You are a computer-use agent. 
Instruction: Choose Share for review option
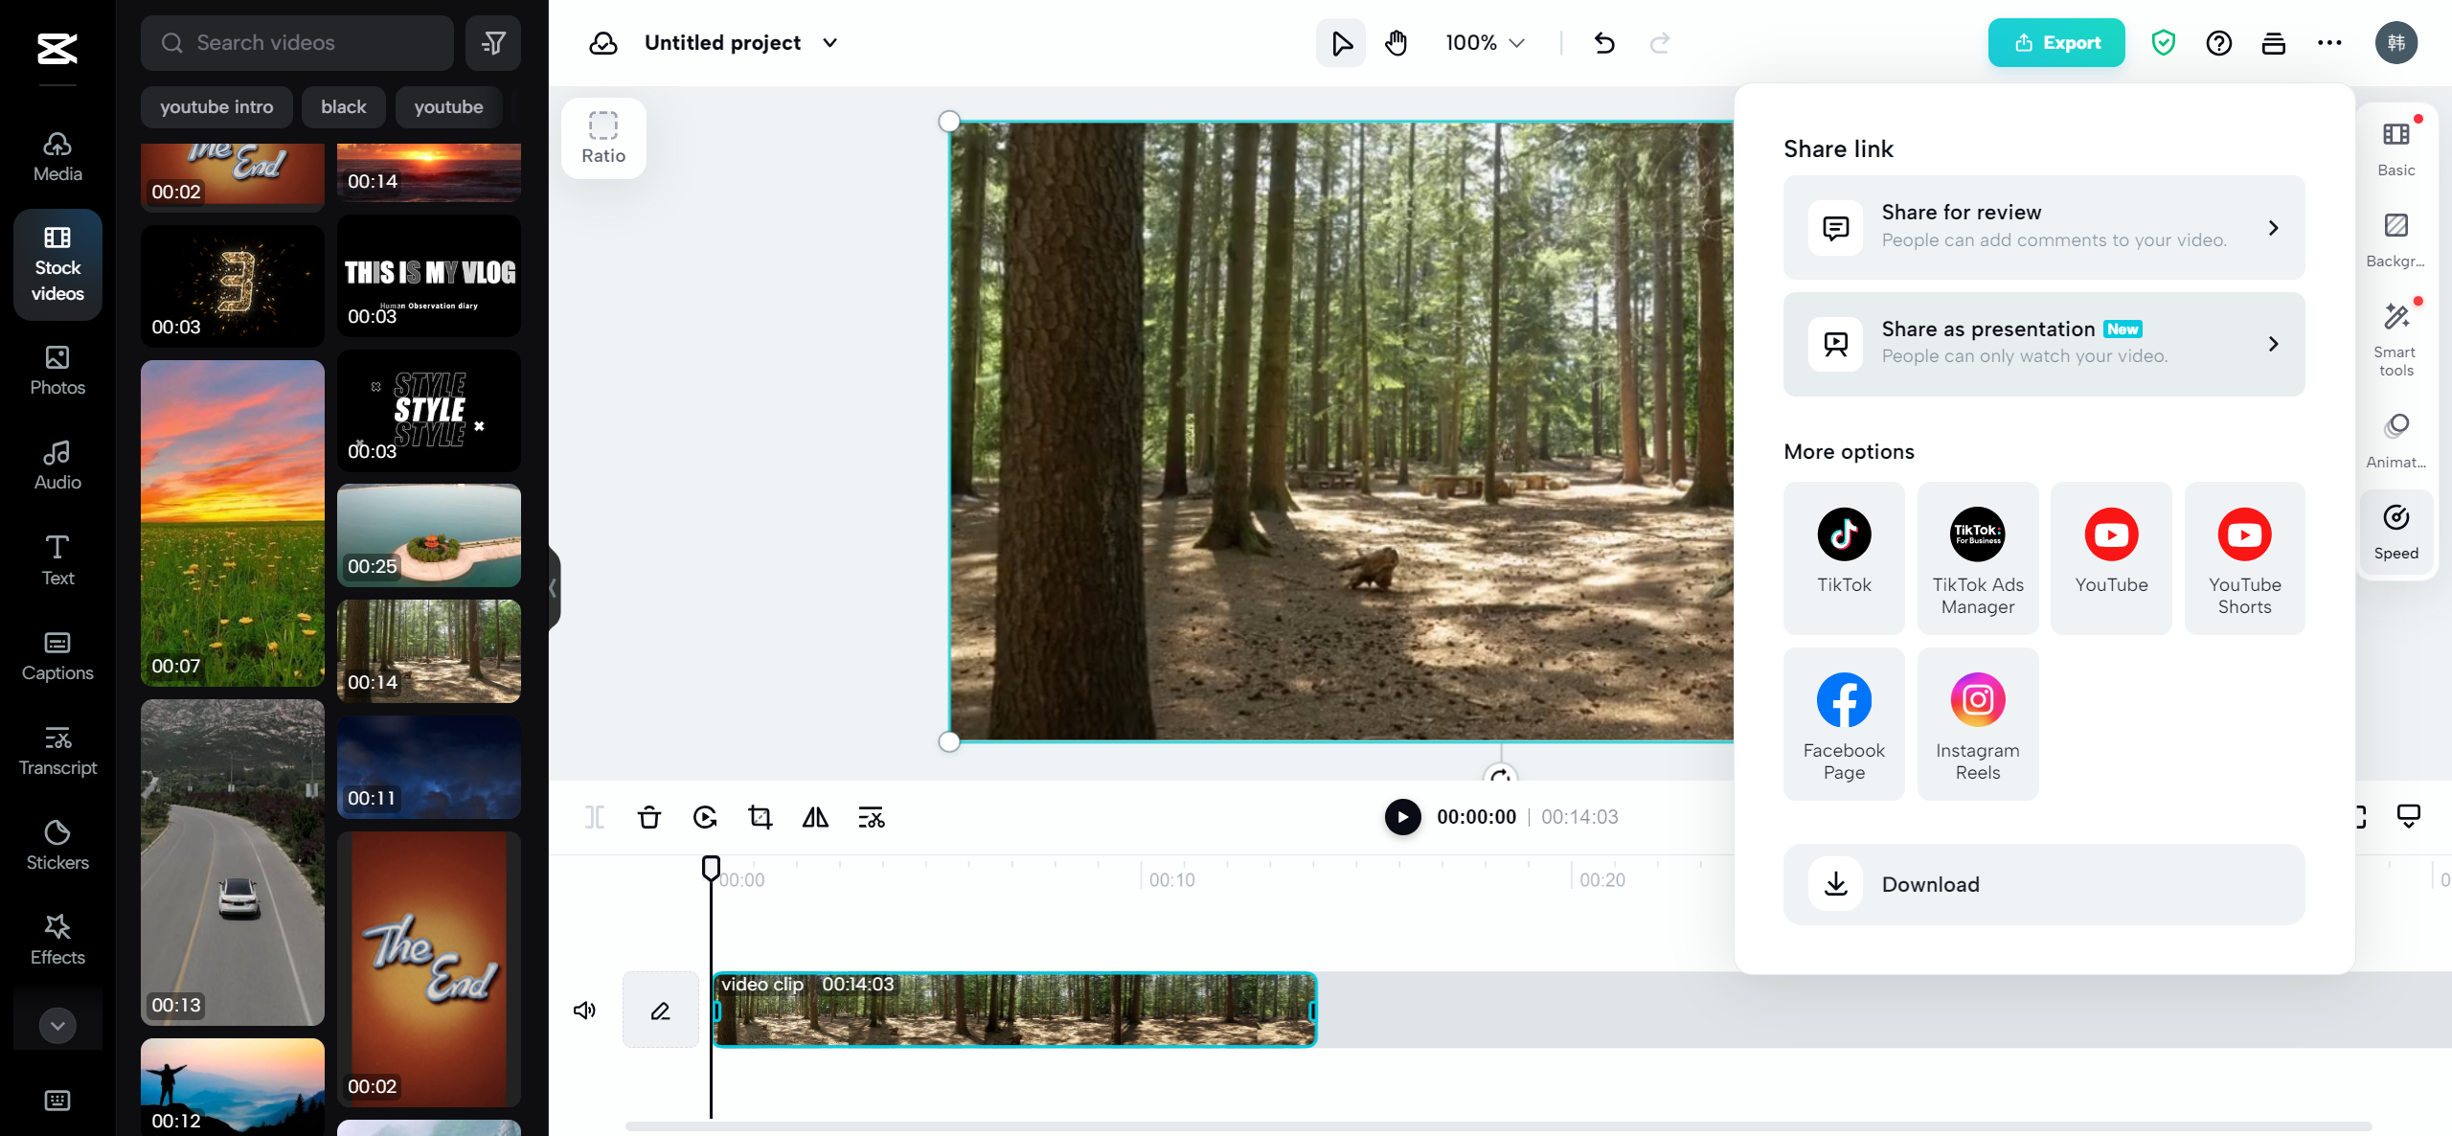pyautogui.click(x=2043, y=227)
